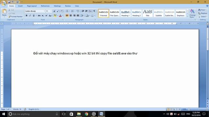The image size is (209, 117).
Task: Click Clear Formatting icon
Action: pos(62,11)
